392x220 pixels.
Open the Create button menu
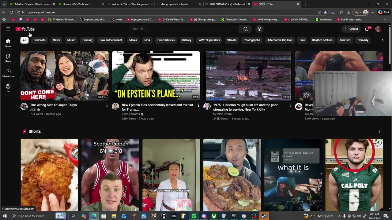[351, 29]
